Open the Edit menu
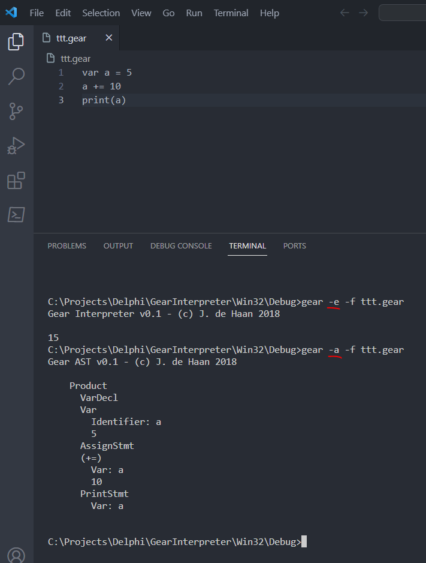Viewport: 426px width, 563px height. 63,13
